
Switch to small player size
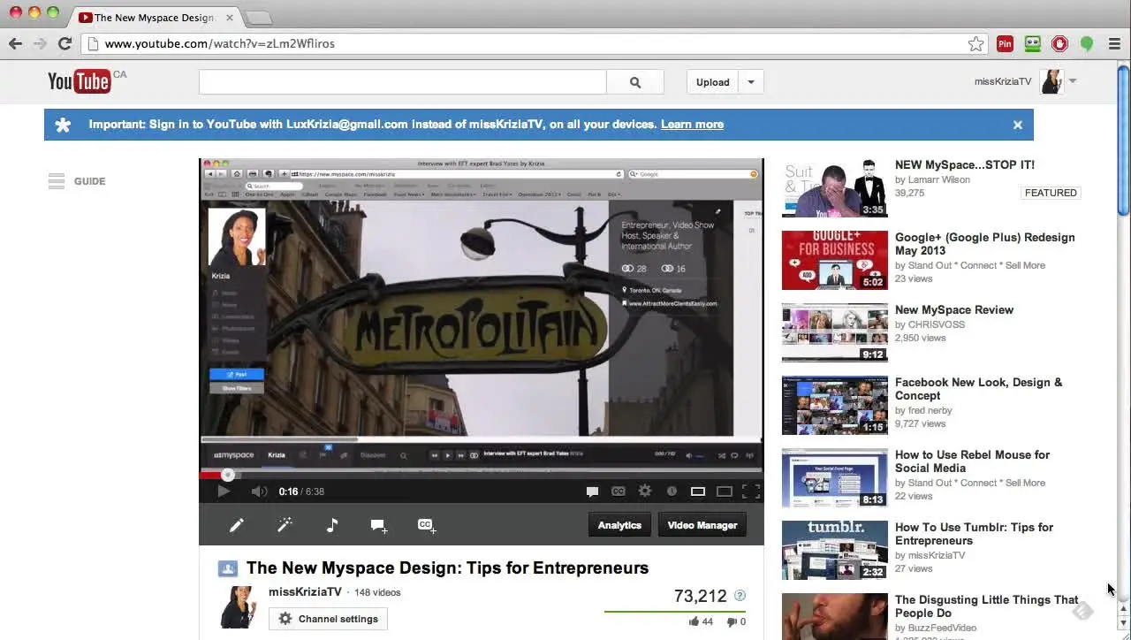(x=698, y=491)
